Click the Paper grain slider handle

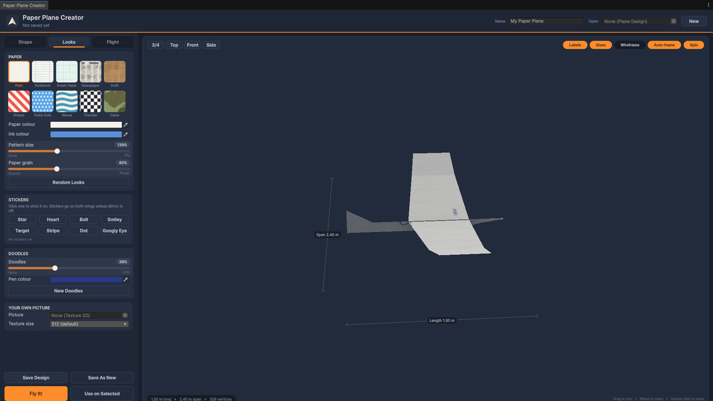click(x=56, y=169)
